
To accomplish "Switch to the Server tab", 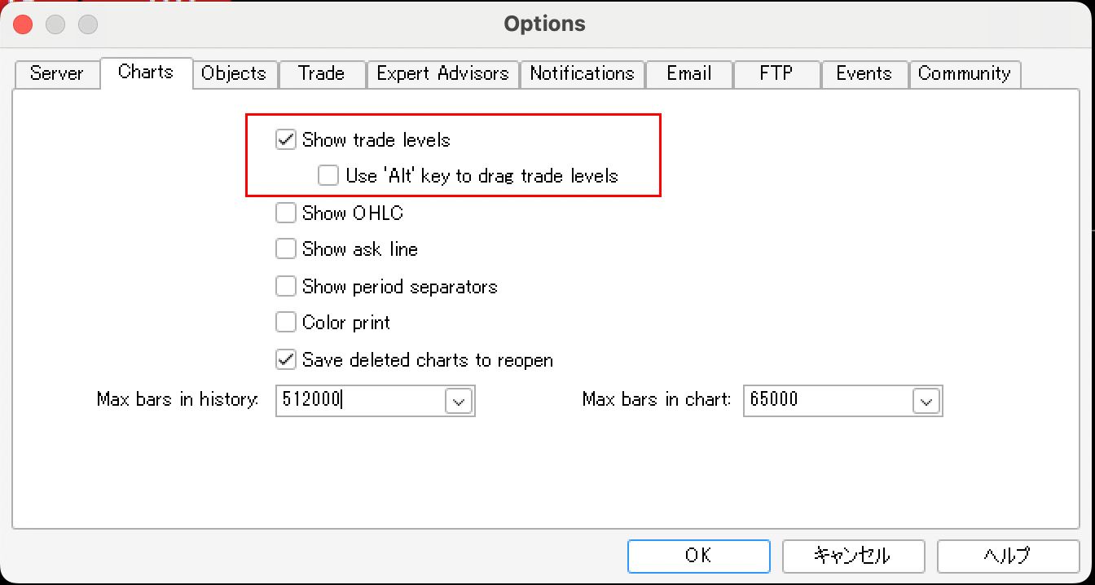I will pos(57,73).
